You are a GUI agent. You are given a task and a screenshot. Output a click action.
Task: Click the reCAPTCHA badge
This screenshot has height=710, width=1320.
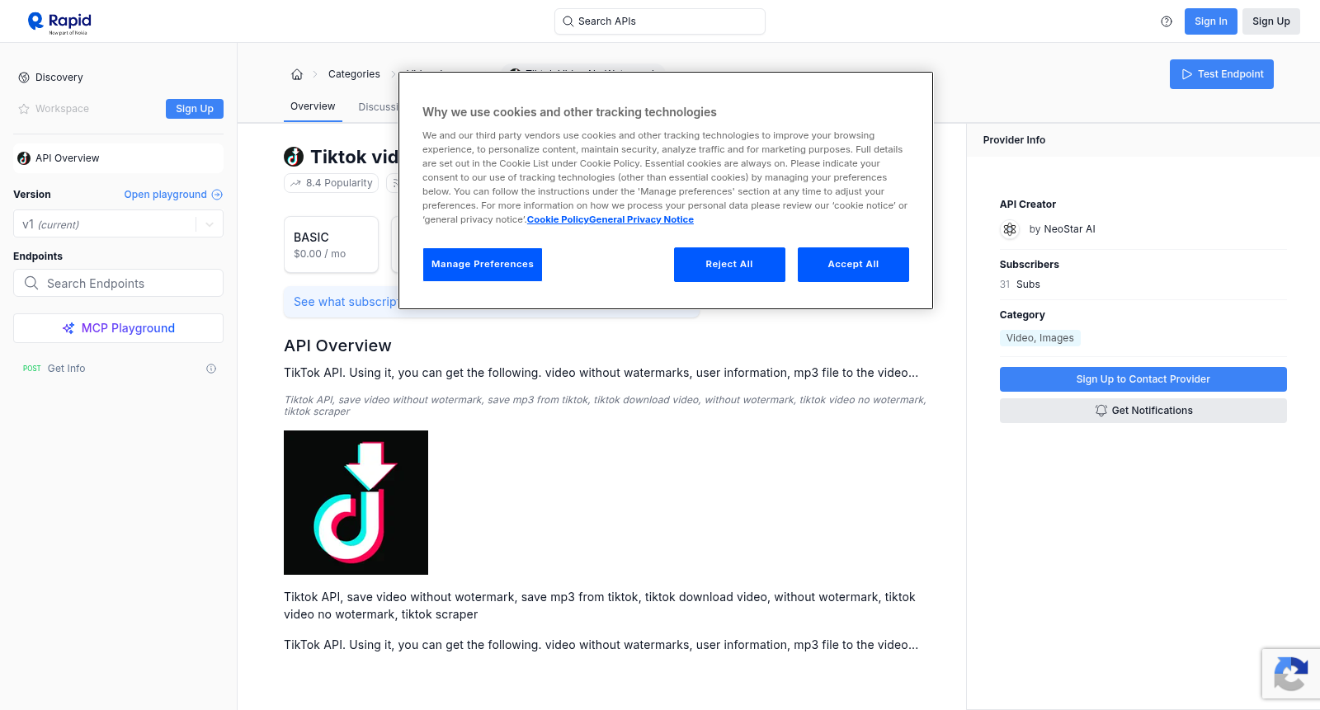click(x=1290, y=674)
